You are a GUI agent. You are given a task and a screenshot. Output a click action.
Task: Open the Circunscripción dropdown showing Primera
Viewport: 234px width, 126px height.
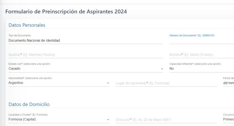pos(228,119)
